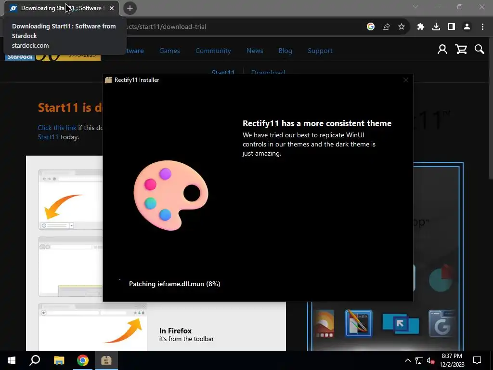Open Stardock account user icon
The height and width of the screenshot is (370, 493).
(x=442, y=50)
